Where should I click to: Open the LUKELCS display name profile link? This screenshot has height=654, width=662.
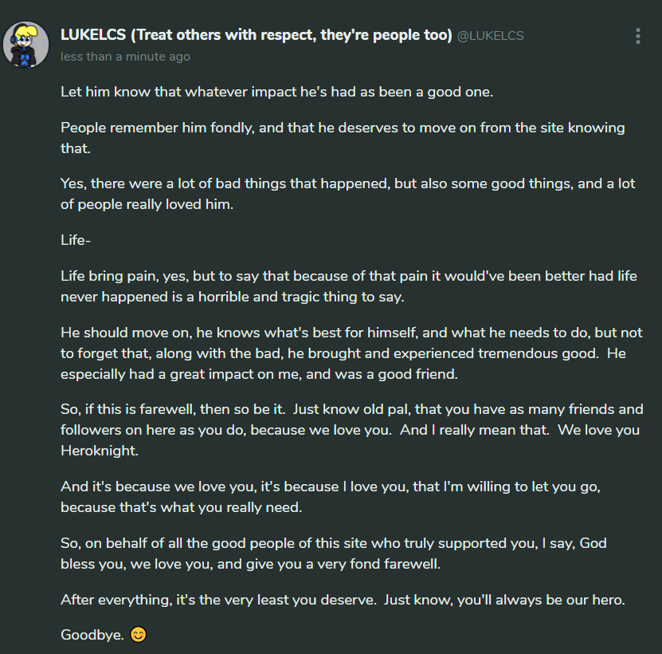256,36
